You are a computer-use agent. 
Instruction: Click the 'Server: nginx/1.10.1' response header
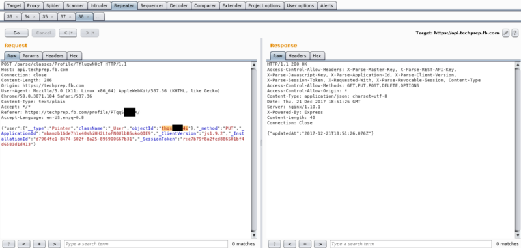point(294,107)
